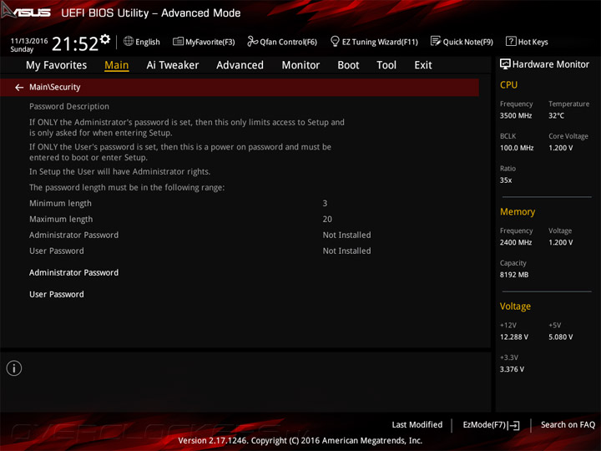Click the MyFavorite(F3) list icon
Viewport: 601px width, 451px height.
click(179, 41)
